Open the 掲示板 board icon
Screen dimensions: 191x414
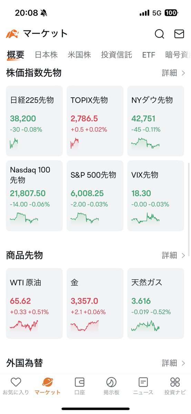point(111,382)
